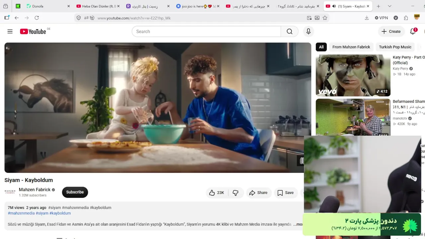
Task: Start voice search with the microphone
Action: tap(308, 32)
